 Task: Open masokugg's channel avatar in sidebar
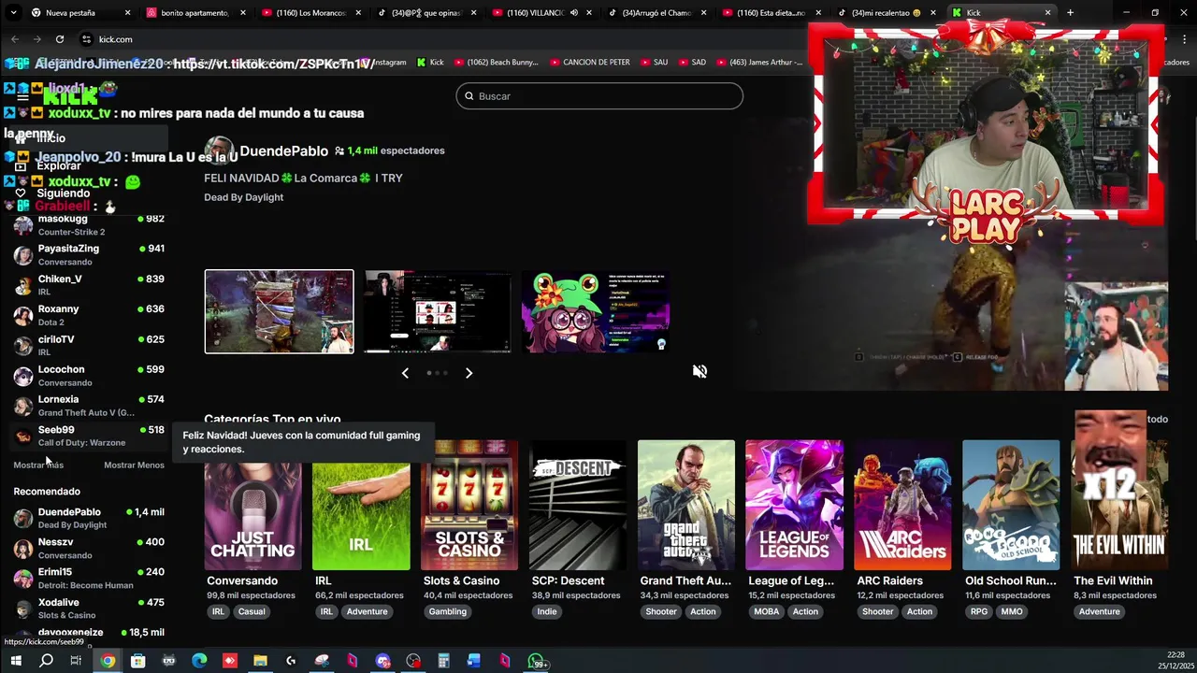[x=23, y=225]
